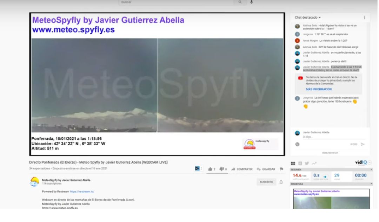Open MeteoSpyfly by Javier Gutierrez Abella channel name
This screenshot has width=379, height=222.
[66, 180]
